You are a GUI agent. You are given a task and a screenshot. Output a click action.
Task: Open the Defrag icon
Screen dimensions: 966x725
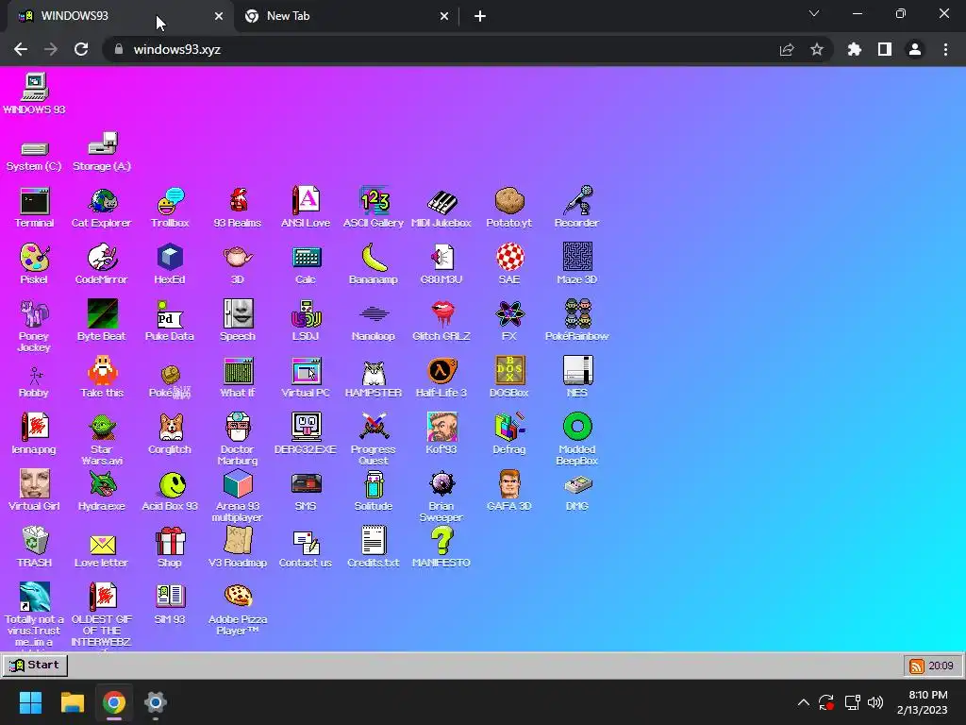pos(509,434)
